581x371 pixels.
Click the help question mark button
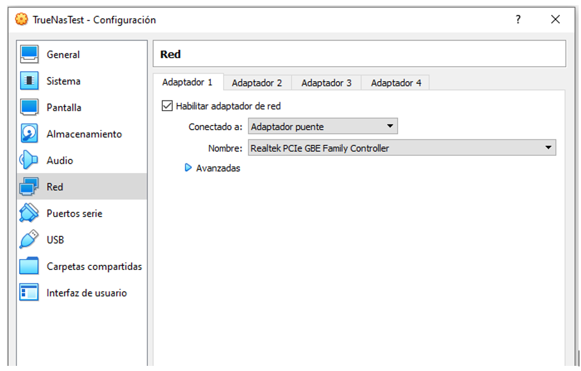(x=518, y=19)
